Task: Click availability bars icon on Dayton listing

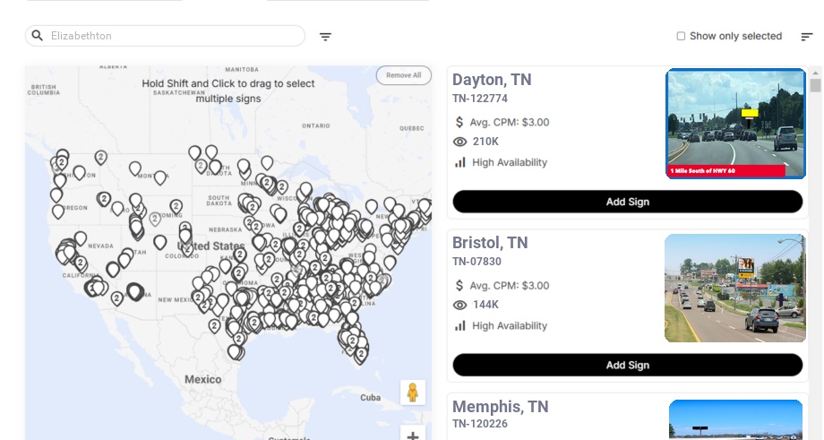Action: pyautogui.click(x=459, y=162)
